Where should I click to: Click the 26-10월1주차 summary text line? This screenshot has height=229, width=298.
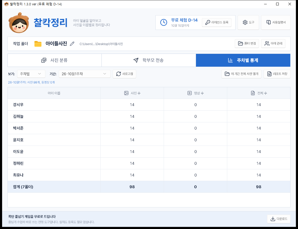pos(31,82)
